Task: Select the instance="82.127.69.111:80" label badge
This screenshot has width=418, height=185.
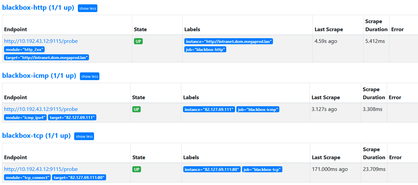Action: (x=212, y=170)
